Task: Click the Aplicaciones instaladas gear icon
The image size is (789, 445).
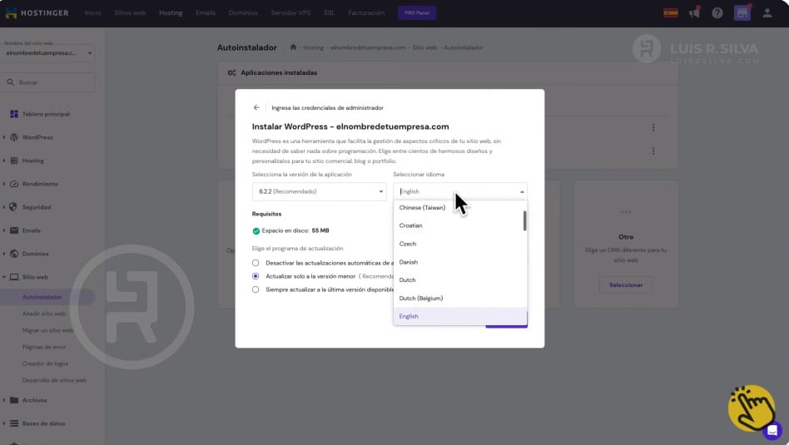Action: 231,73
